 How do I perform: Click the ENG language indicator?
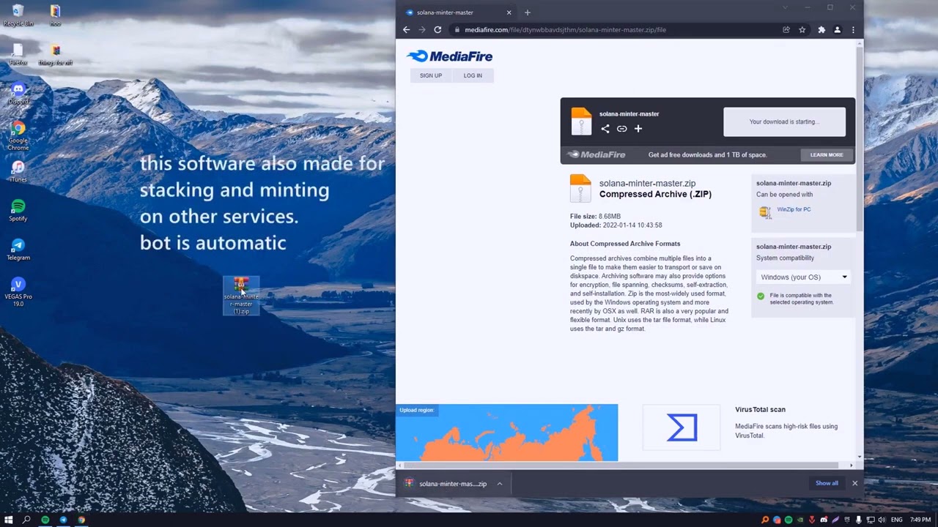(x=897, y=520)
